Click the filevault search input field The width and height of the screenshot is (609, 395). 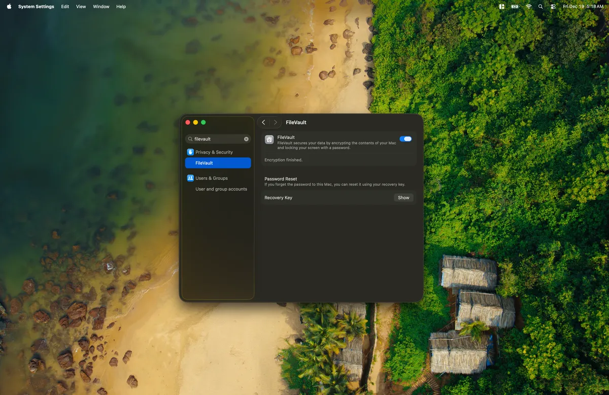216,139
